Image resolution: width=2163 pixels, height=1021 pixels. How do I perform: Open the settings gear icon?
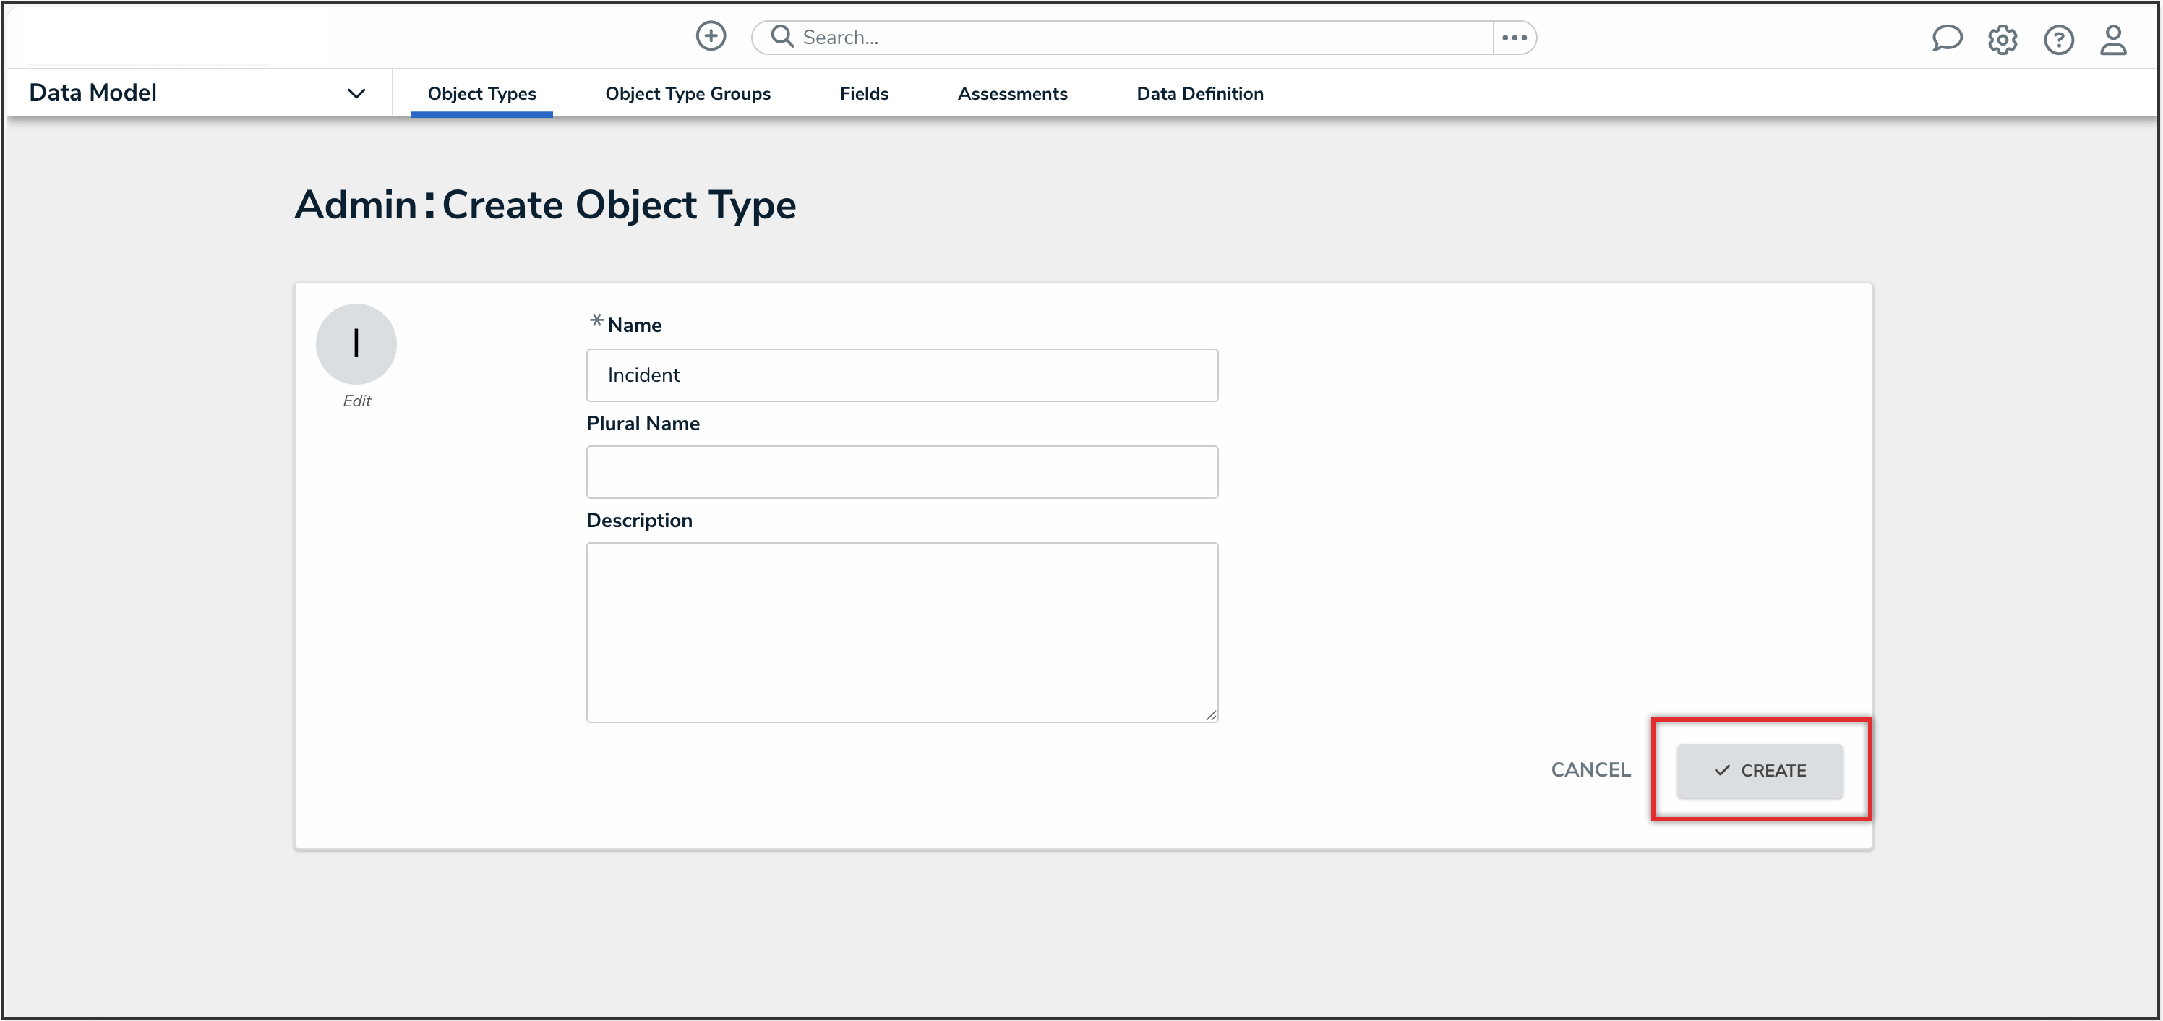click(x=2002, y=40)
